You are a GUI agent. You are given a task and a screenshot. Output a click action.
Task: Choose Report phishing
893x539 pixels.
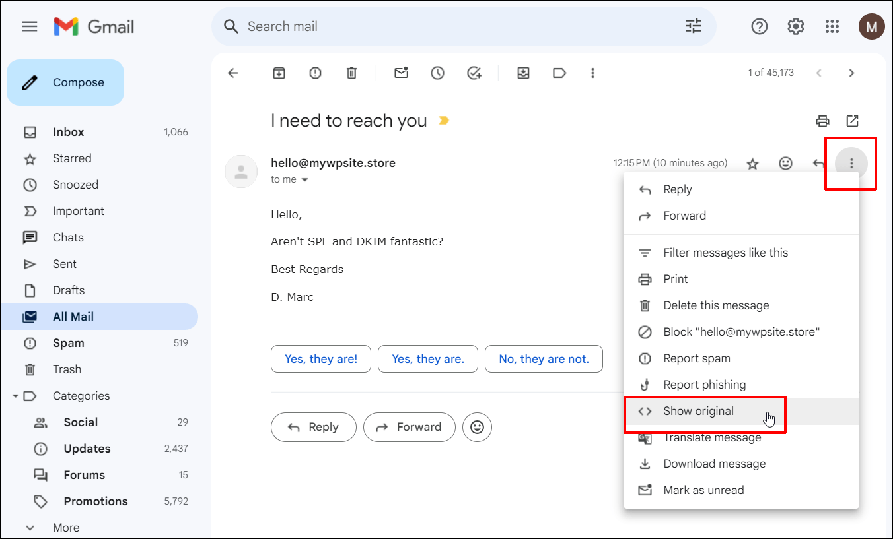tap(741, 385)
